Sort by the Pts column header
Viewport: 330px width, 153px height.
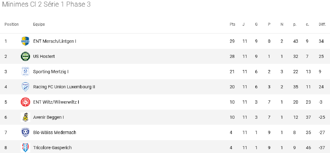[232, 24]
